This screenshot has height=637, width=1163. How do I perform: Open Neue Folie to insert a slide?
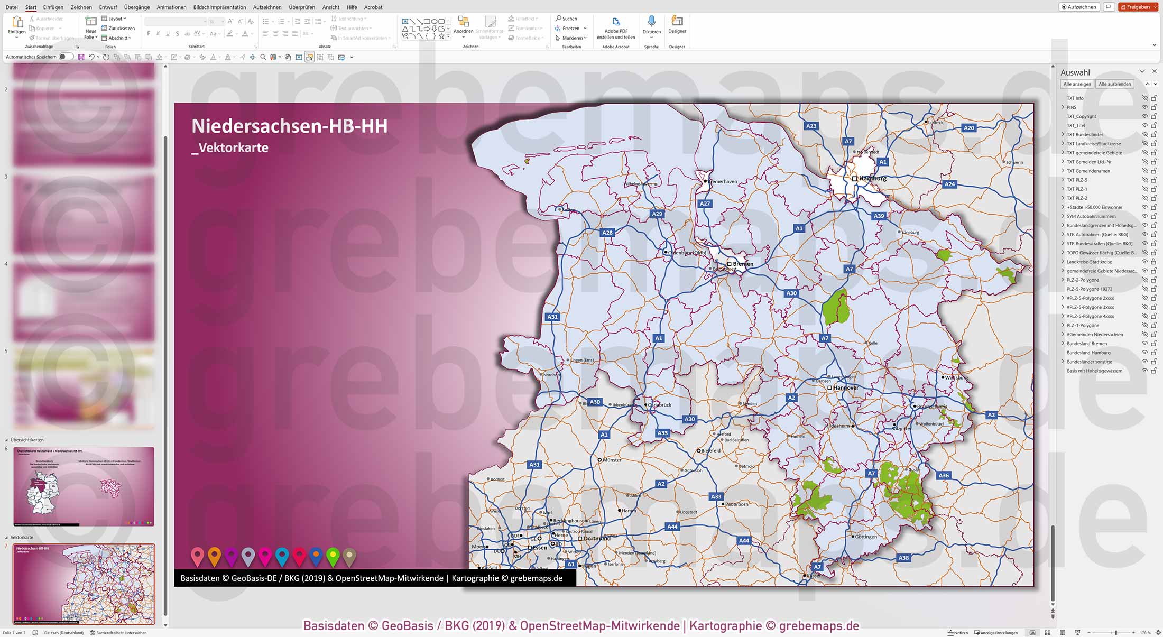(90, 27)
